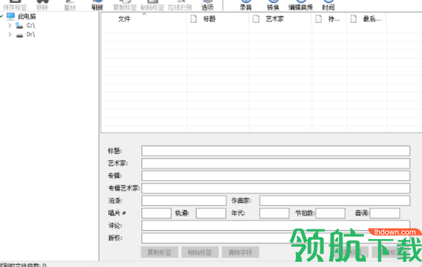Open the 录音 recording tool
The image size is (422, 267).
[246, 5]
